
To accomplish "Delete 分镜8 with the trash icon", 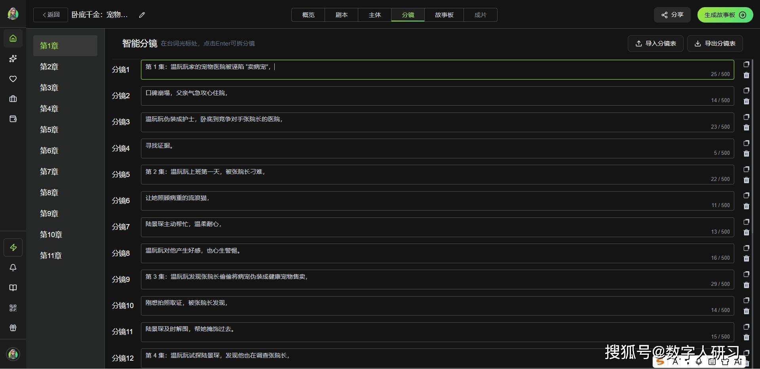I will tap(746, 259).
